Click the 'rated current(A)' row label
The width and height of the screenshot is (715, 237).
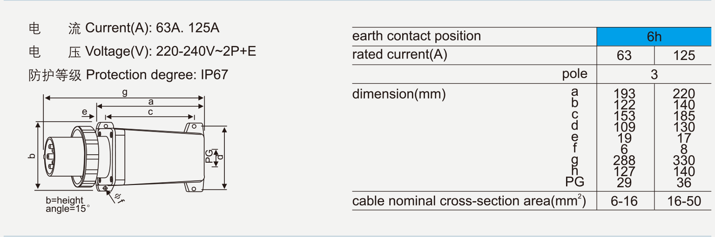point(400,55)
